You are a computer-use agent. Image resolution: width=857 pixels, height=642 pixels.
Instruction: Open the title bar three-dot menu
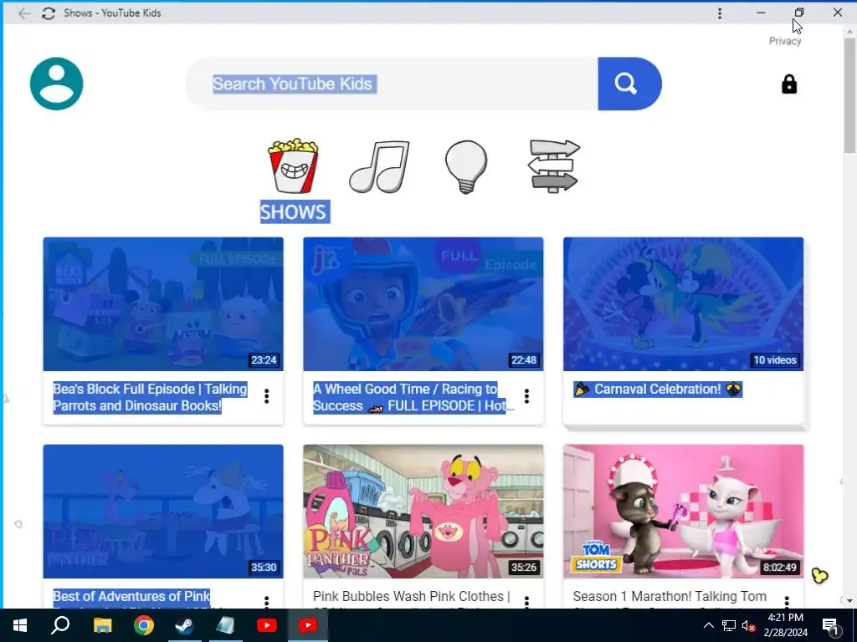(719, 13)
